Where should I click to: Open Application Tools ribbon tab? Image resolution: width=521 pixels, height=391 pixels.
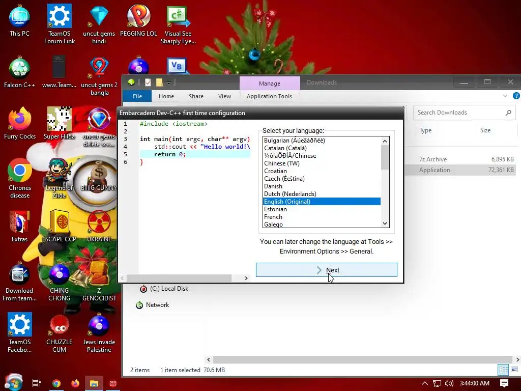click(x=269, y=96)
